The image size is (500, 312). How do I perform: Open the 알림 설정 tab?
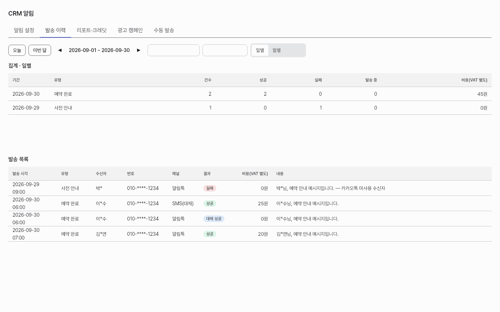click(x=24, y=30)
